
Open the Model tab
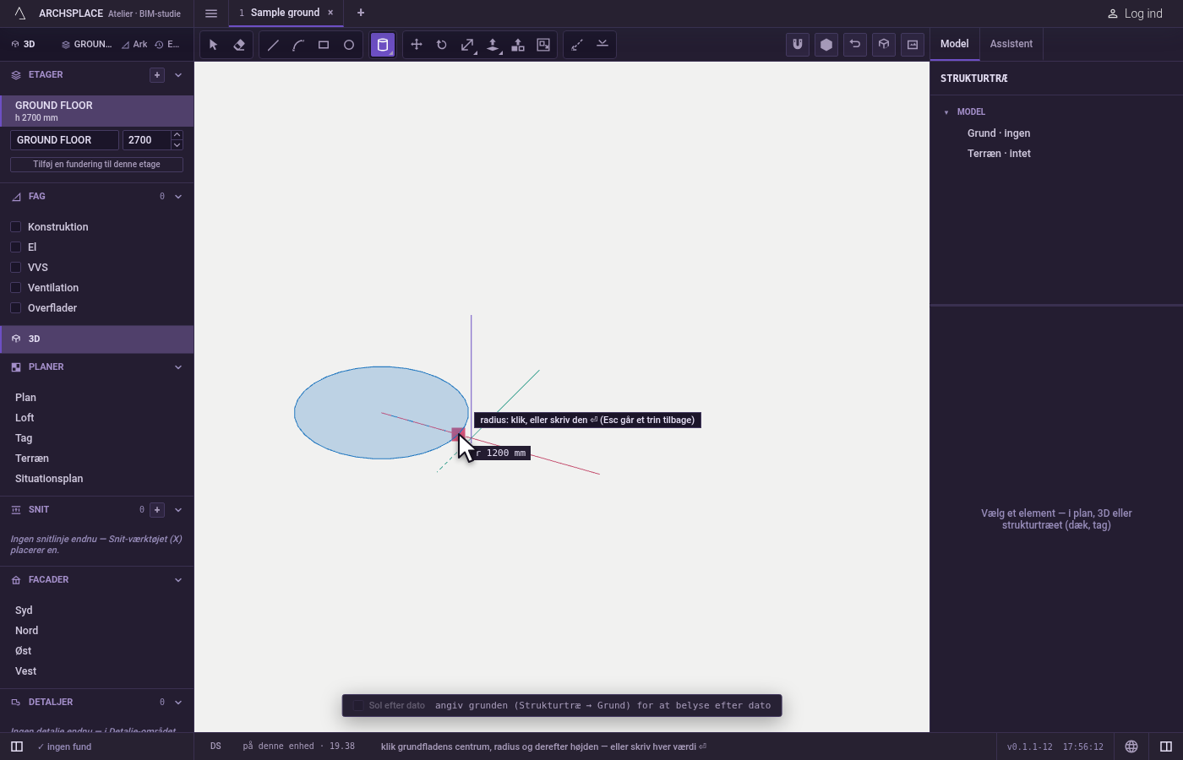[955, 44]
